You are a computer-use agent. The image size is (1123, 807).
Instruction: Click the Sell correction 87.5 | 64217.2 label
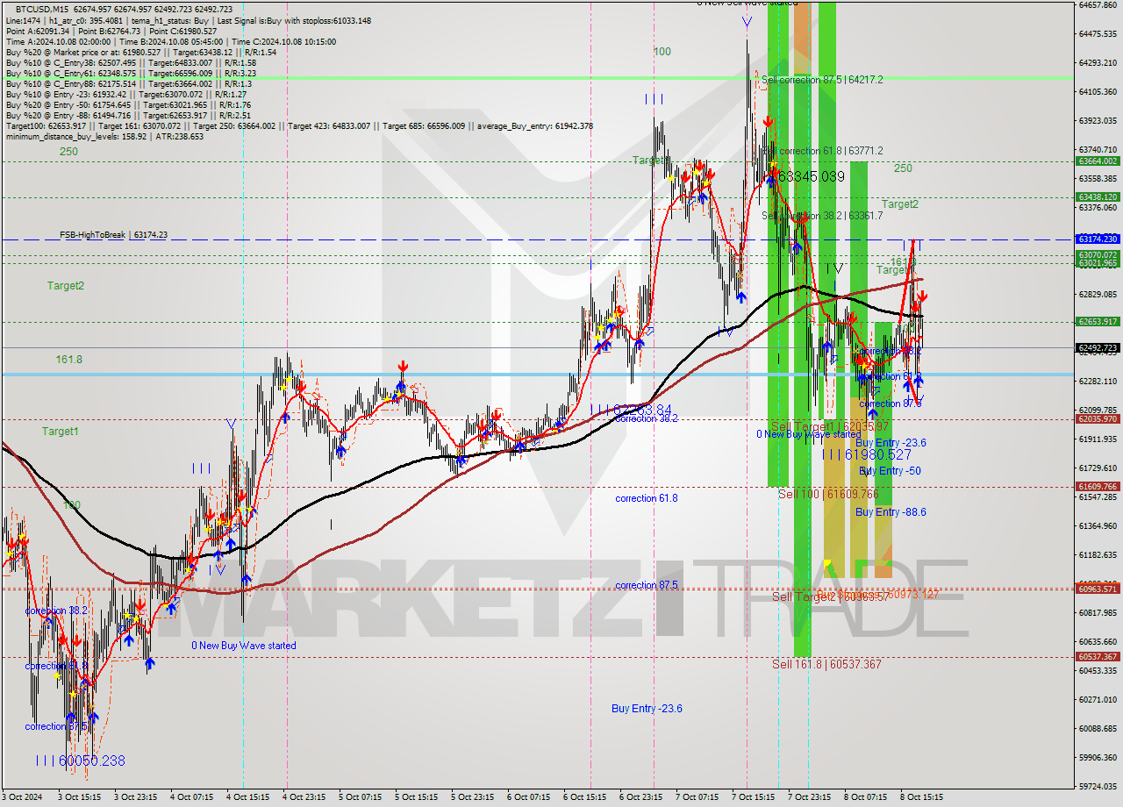pos(822,80)
